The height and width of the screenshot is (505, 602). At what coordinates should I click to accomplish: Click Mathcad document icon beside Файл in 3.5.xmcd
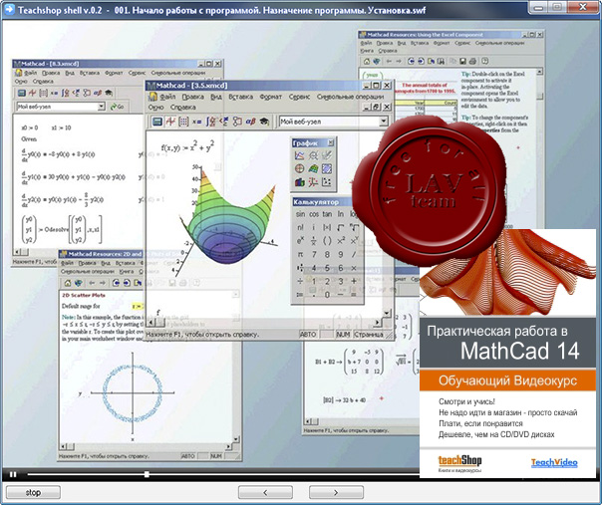(x=152, y=97)
